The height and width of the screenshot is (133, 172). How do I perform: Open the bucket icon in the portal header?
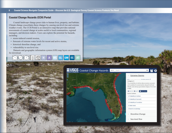[152, 71]
